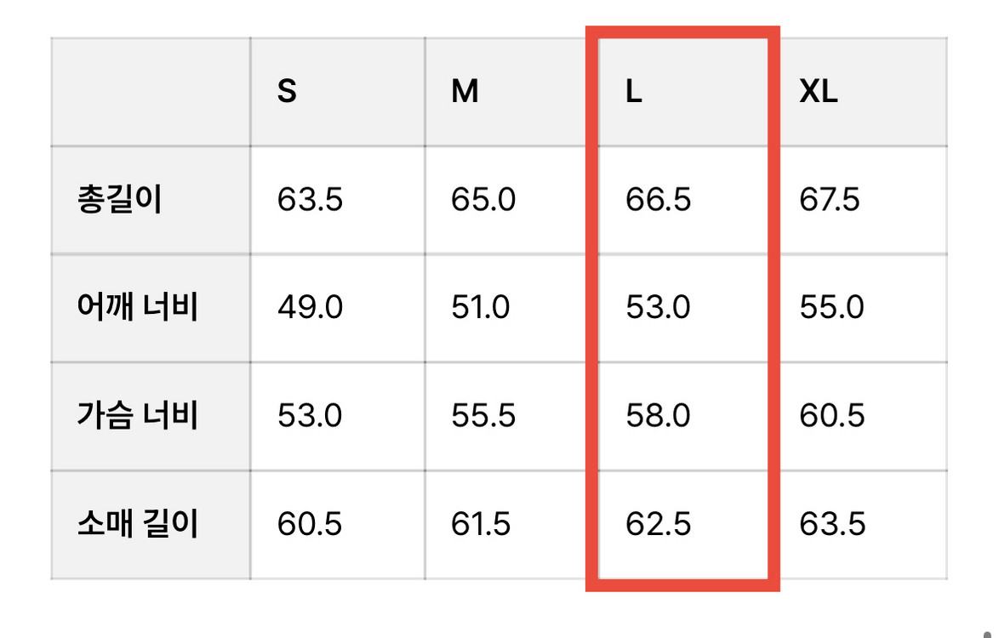Select the 65.0 total length cell

pos(483,201)
